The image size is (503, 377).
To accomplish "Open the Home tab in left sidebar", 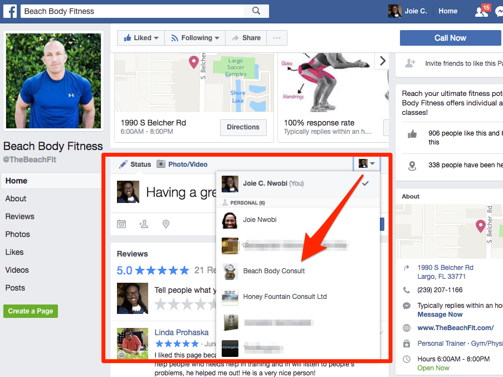I will coord(51,181).
